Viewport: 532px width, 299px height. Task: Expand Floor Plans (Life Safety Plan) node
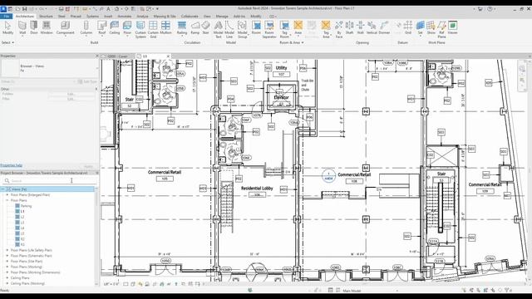pyautogui.click(x=7, y=250)
